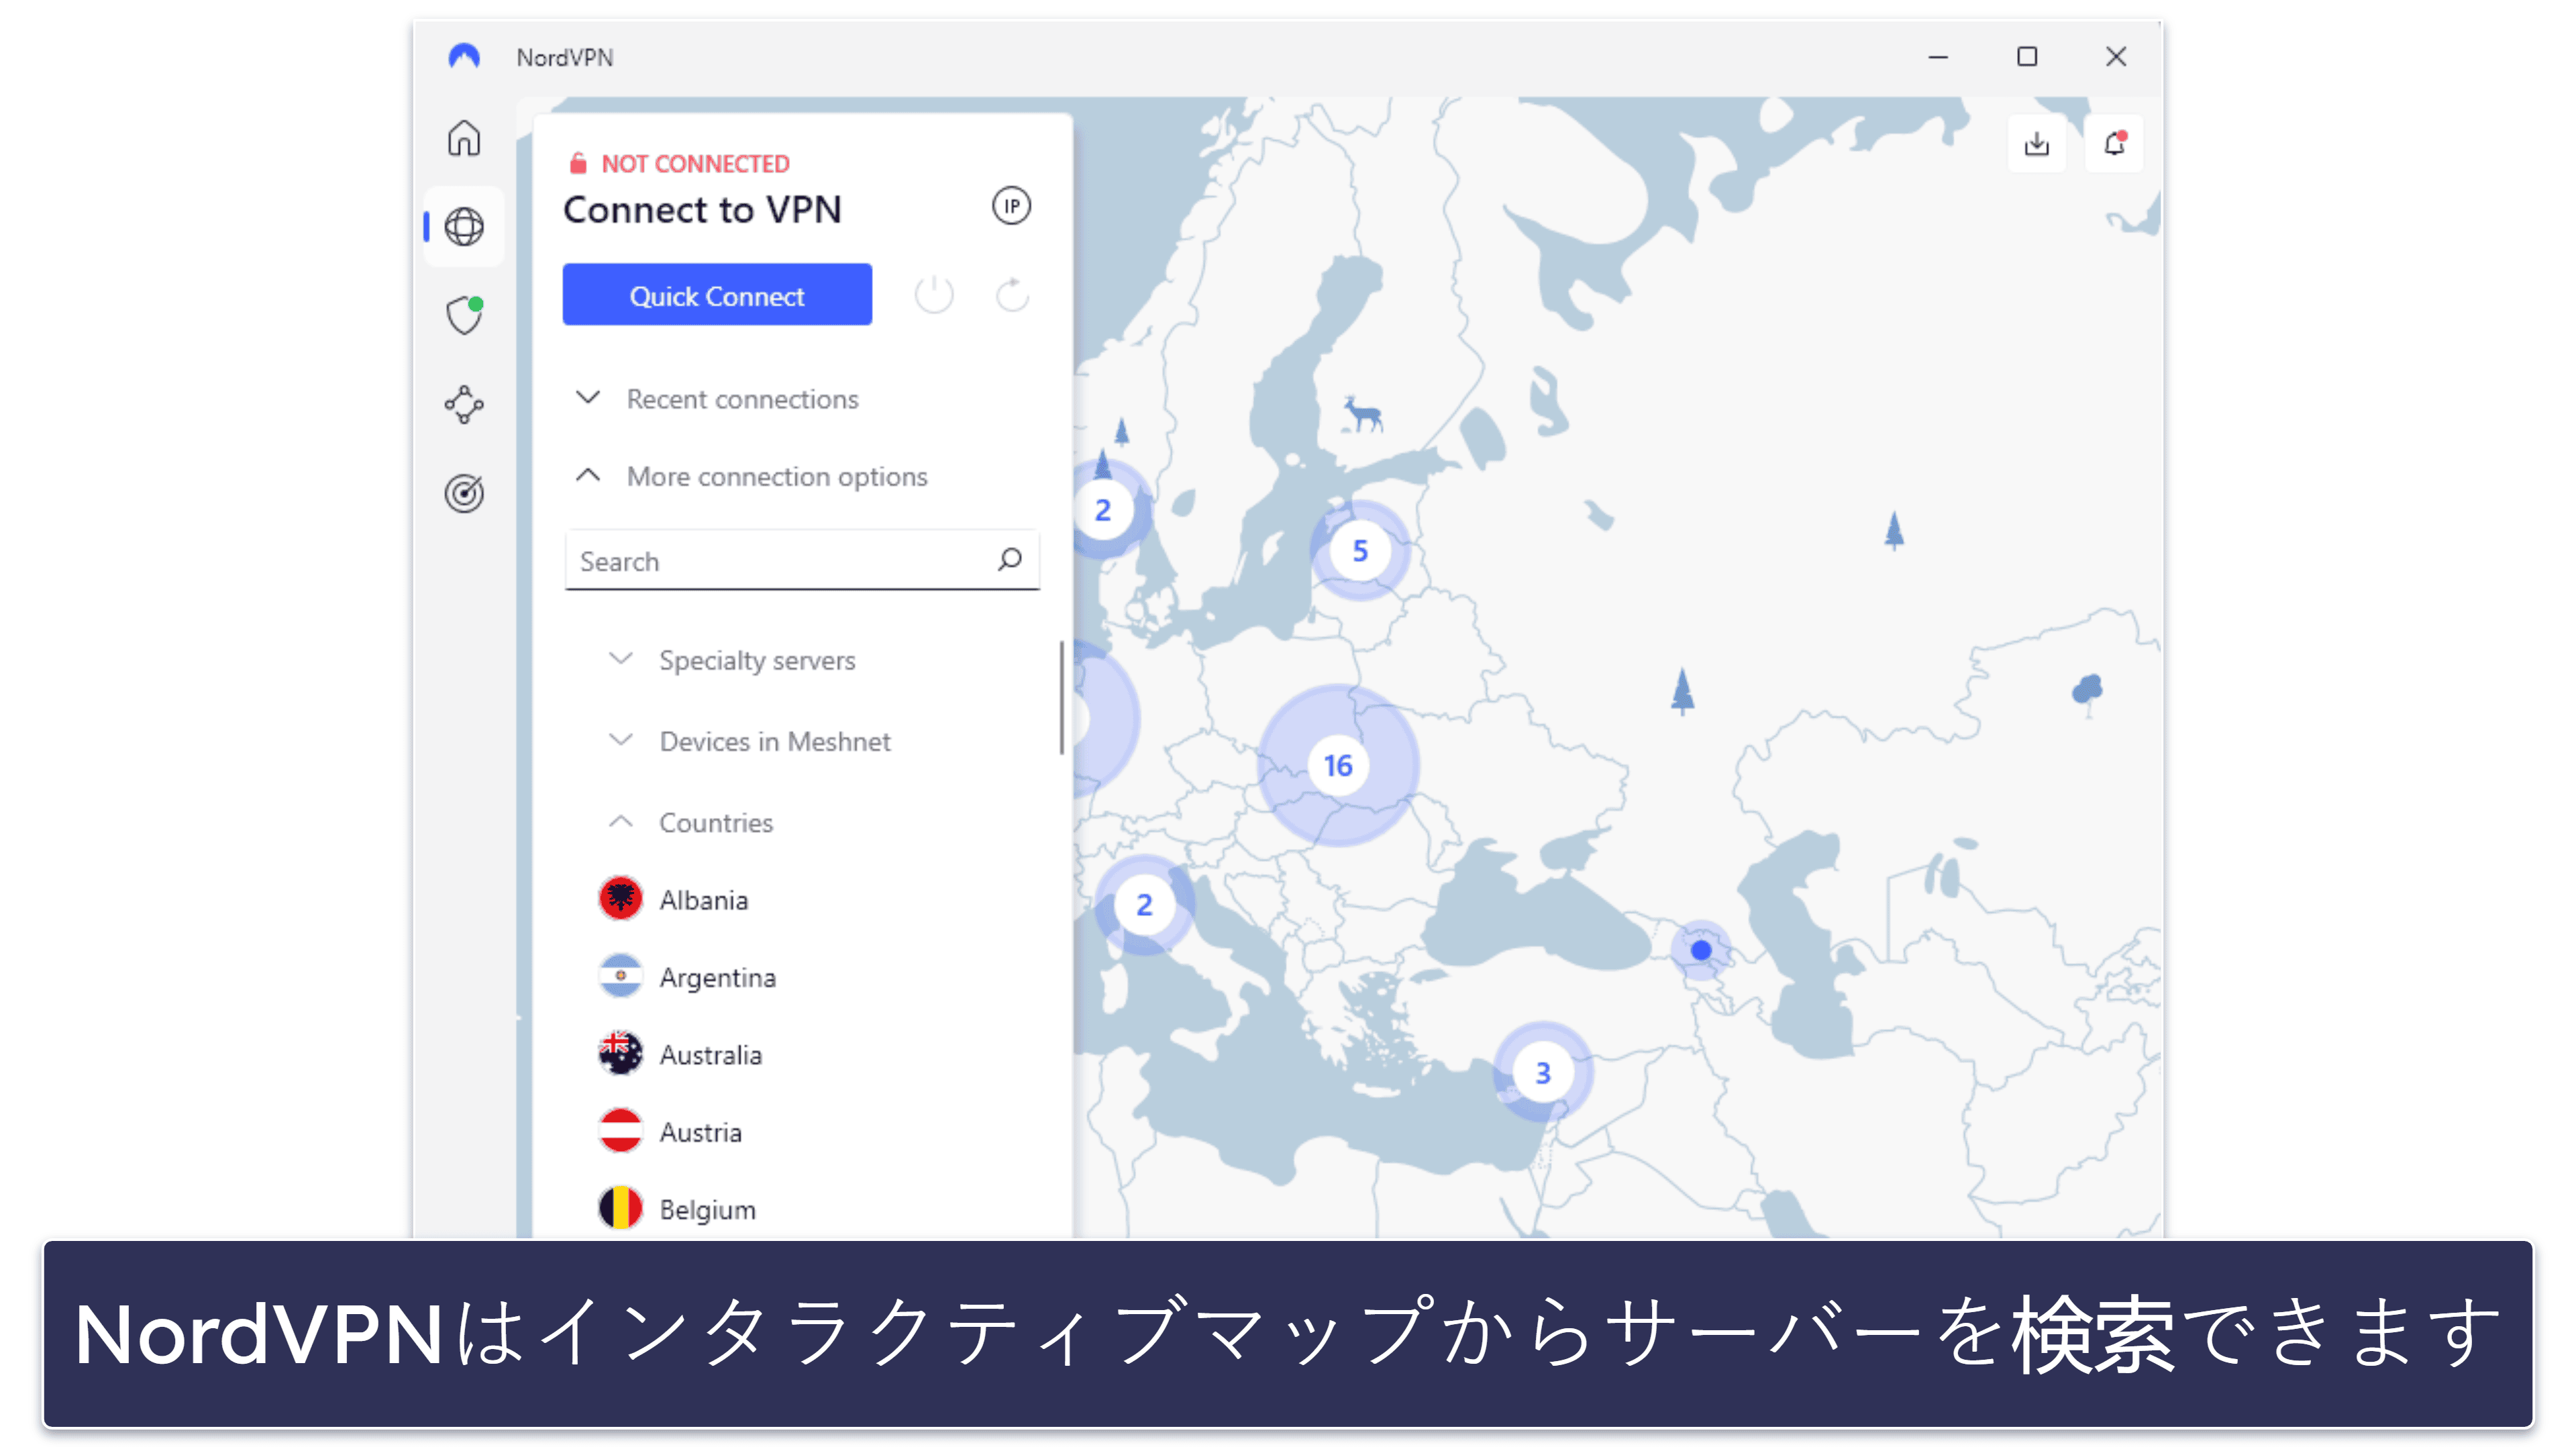Click the Belgium flag icon
Viewport: 2576px width, 1447px height.
point(620,1208)
